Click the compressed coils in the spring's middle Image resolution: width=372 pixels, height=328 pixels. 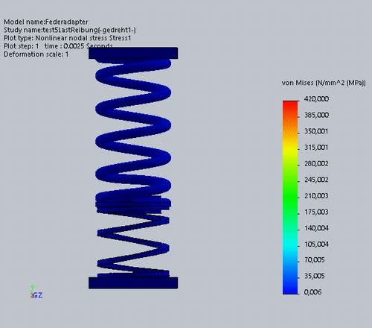click(x=133, y=204)
